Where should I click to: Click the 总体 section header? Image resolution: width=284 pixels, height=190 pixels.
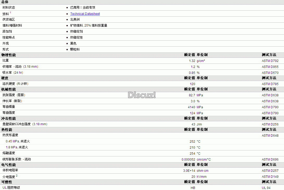(5, 2)
